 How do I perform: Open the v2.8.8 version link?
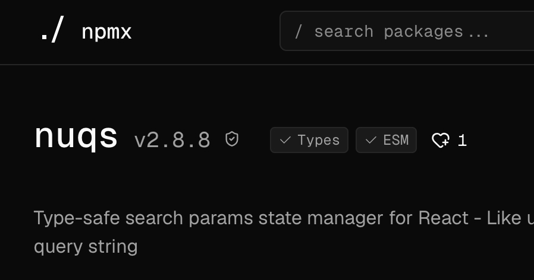pyautogui.click(x=172, y=140)
